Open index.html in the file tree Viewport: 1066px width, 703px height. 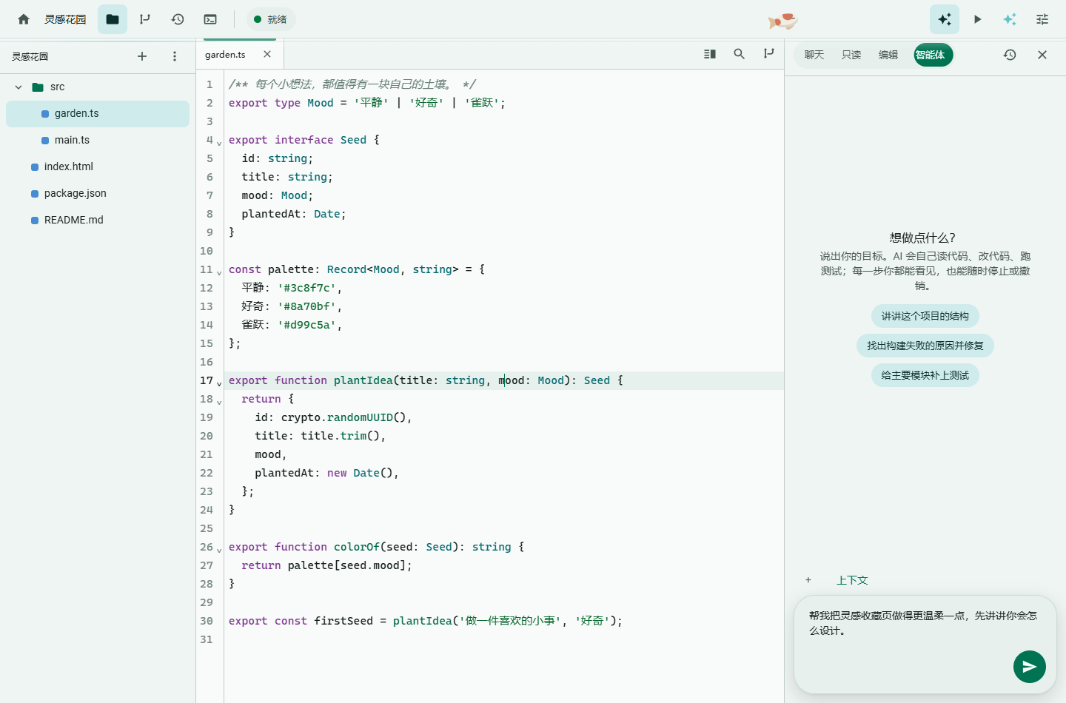(98, 167)
